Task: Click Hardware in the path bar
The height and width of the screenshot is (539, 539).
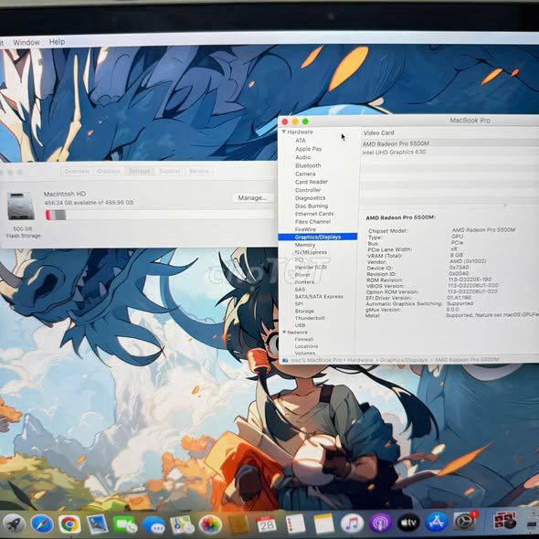Action: [x=360, y=360]
